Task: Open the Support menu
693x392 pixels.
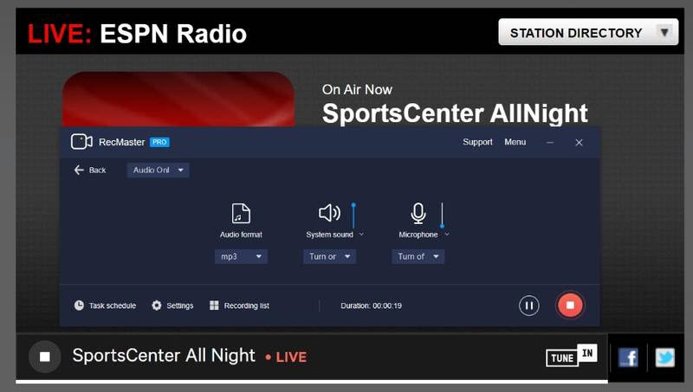Action: click(477, 142)
